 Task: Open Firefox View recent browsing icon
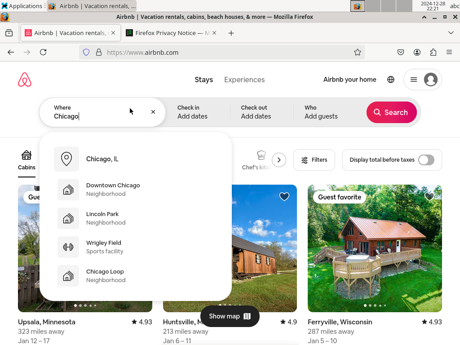pos(9,33)
